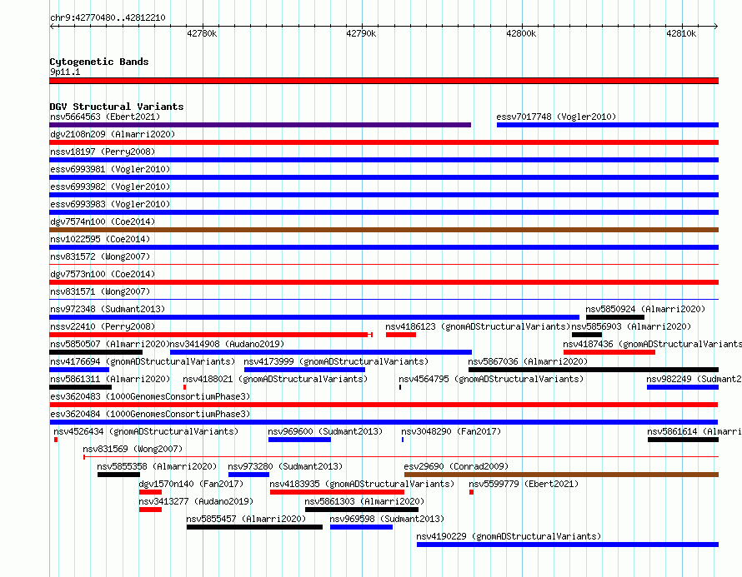The image size is (742, 577).
Task: Click the nssv18197 (Perry2008) label
Action: click(x=103, y=152)
